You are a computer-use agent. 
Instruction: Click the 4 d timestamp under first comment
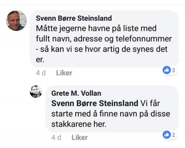[x=41, y=73]
